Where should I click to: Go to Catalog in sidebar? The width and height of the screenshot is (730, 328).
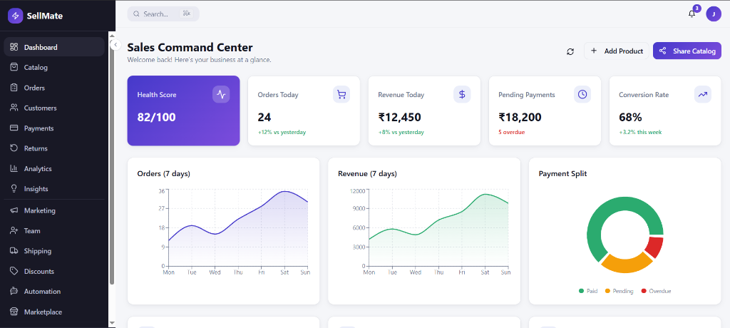click(x=54, y=67)
